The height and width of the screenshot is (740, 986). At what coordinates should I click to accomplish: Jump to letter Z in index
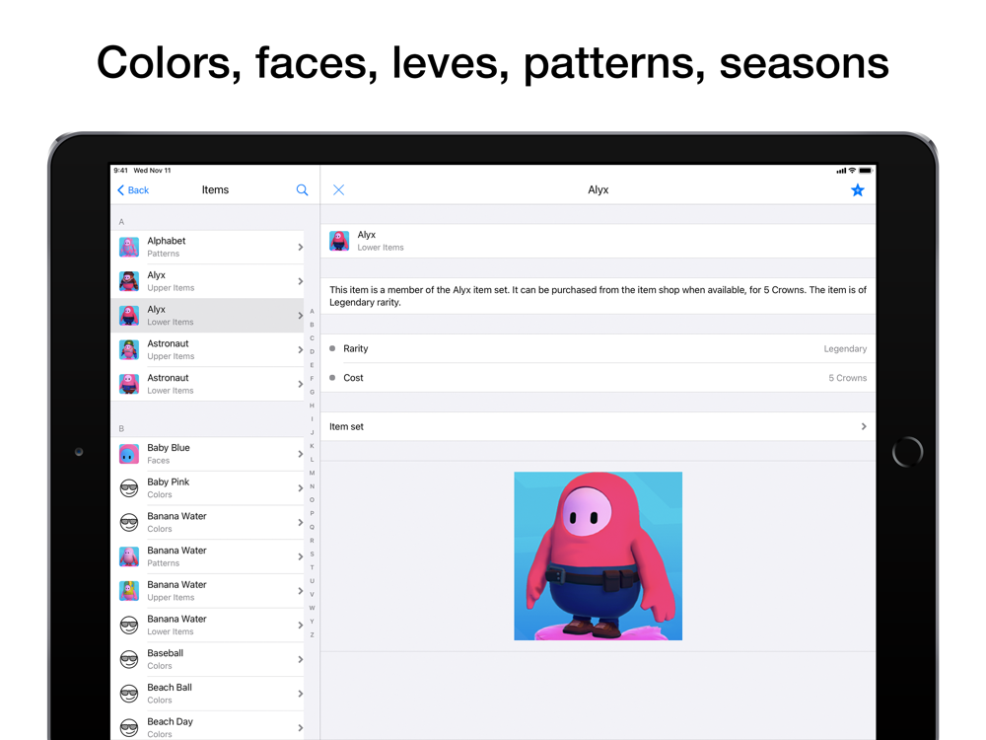coord(312,634)
